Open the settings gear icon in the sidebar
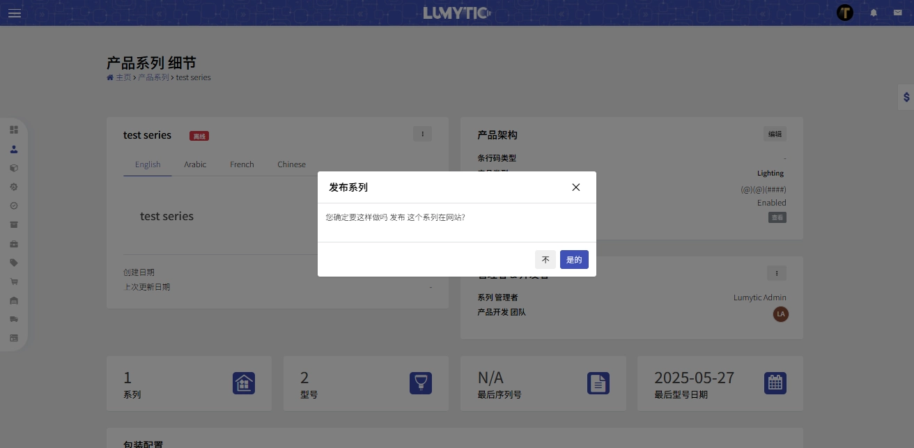The width and height of the screenshot is (914, 448). pos(14,187)
